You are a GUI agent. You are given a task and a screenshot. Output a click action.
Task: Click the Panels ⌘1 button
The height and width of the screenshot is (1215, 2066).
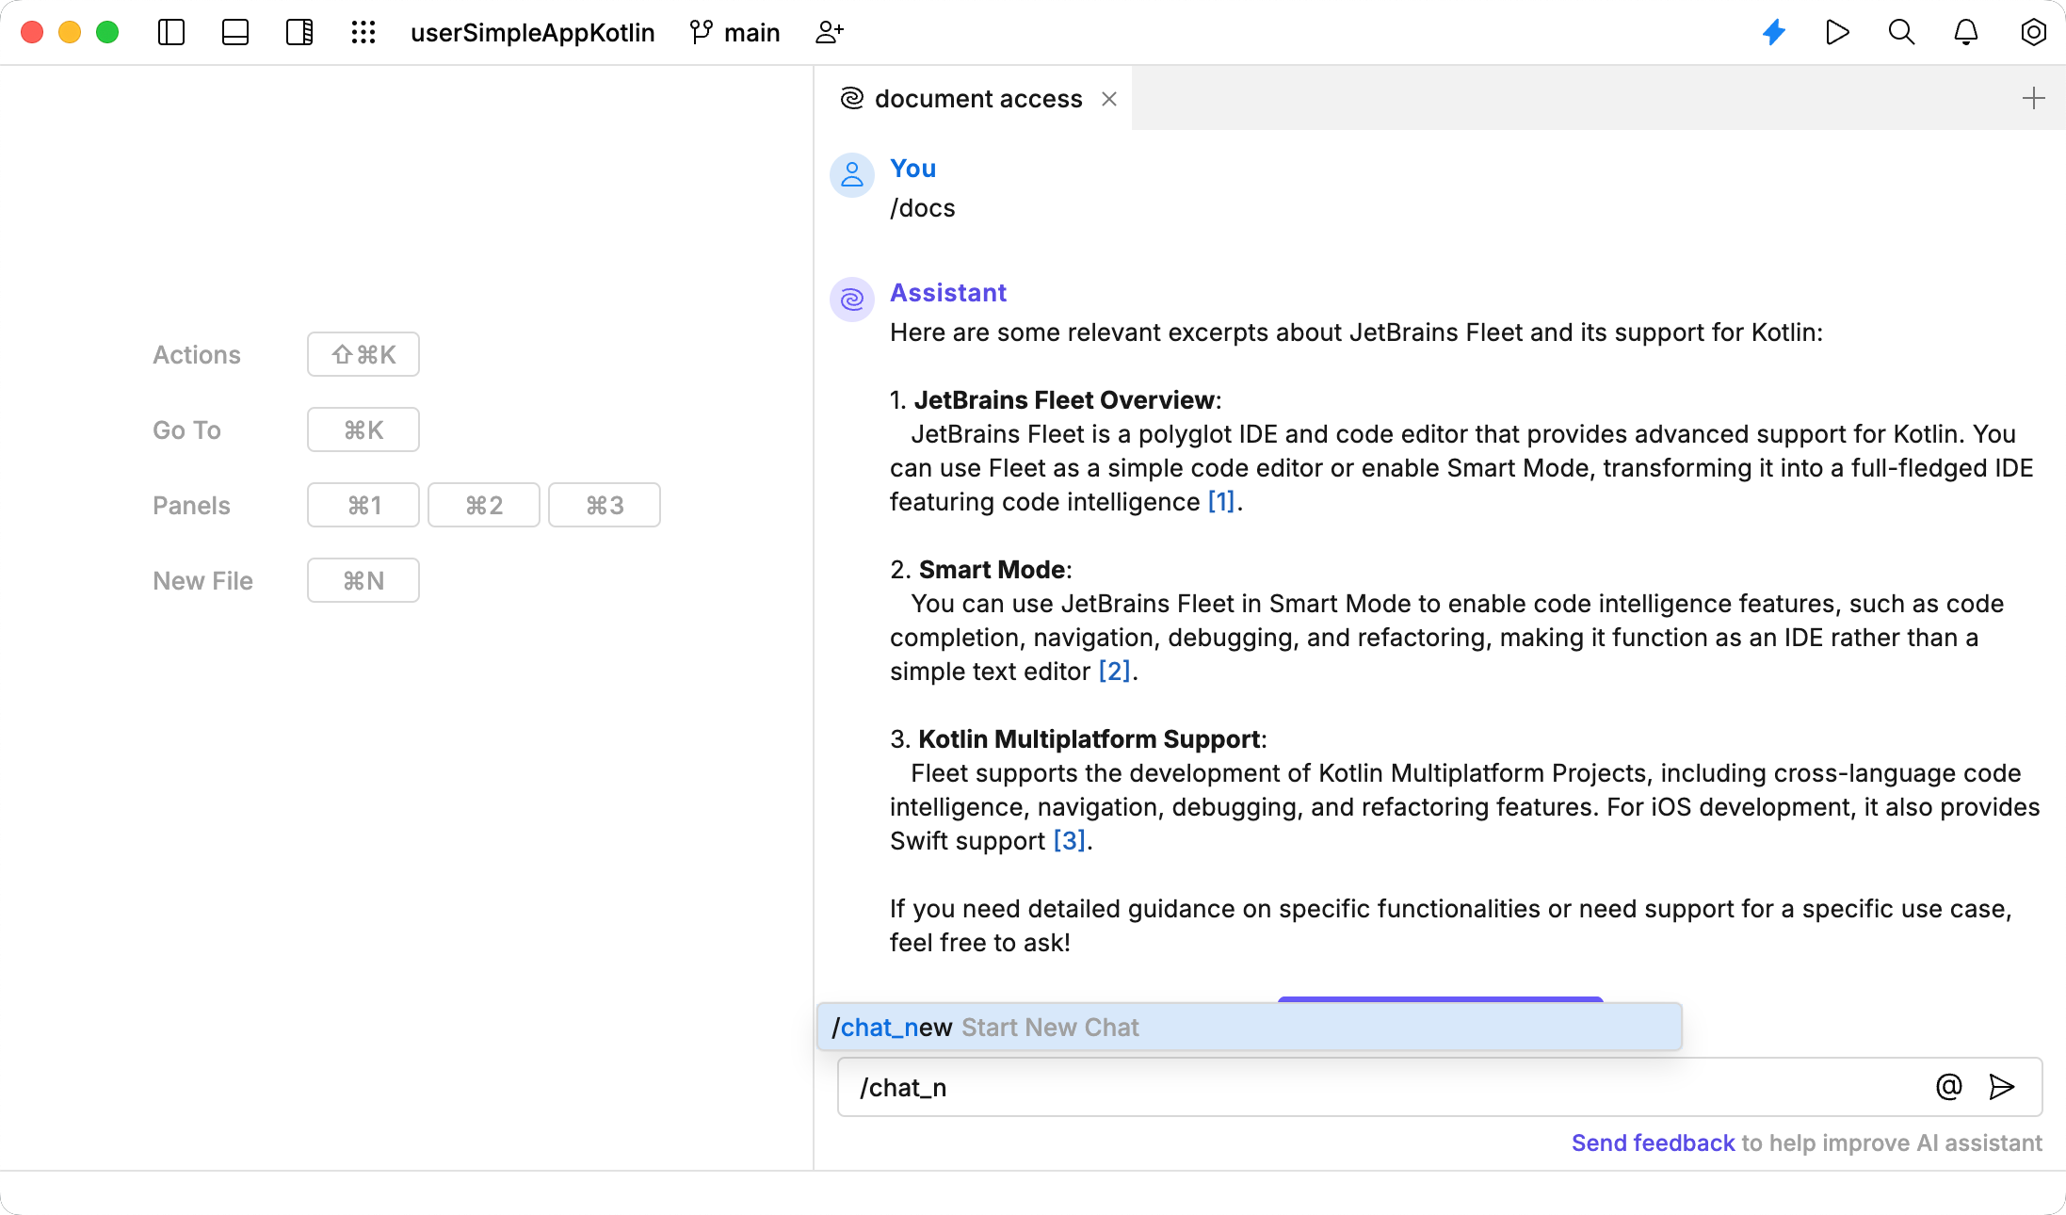coord(363,505)
